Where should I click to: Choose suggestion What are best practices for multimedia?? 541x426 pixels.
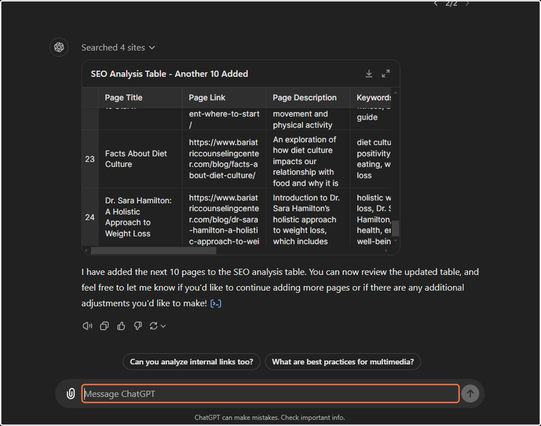click(343, 362)
